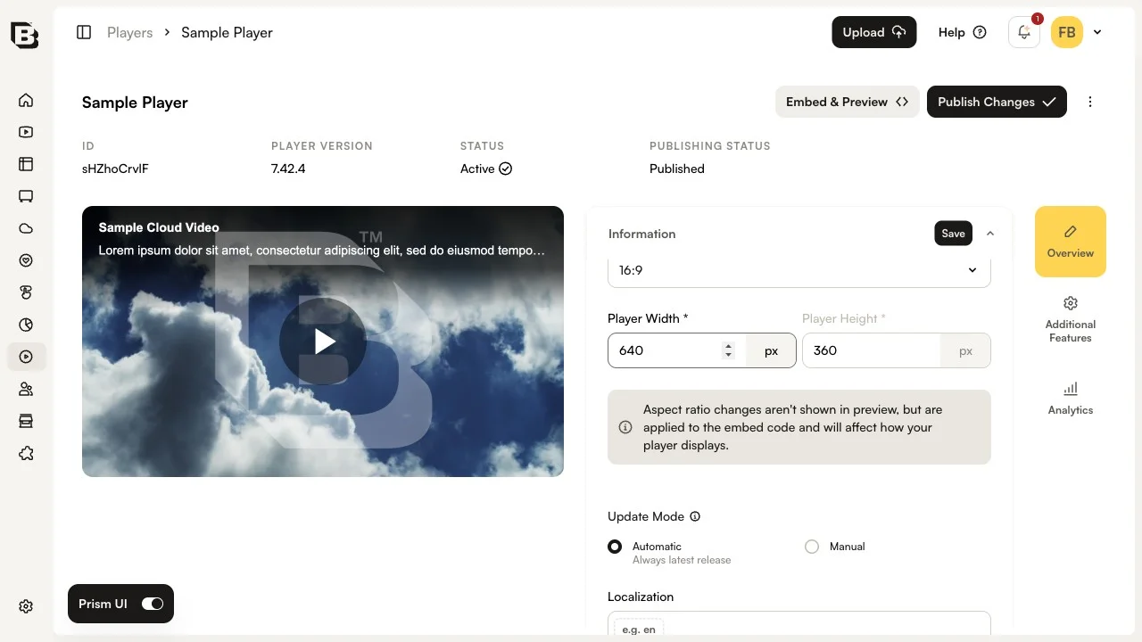Switch to Overview tab
1142x642 pixels.
[x=1071, y=242]
